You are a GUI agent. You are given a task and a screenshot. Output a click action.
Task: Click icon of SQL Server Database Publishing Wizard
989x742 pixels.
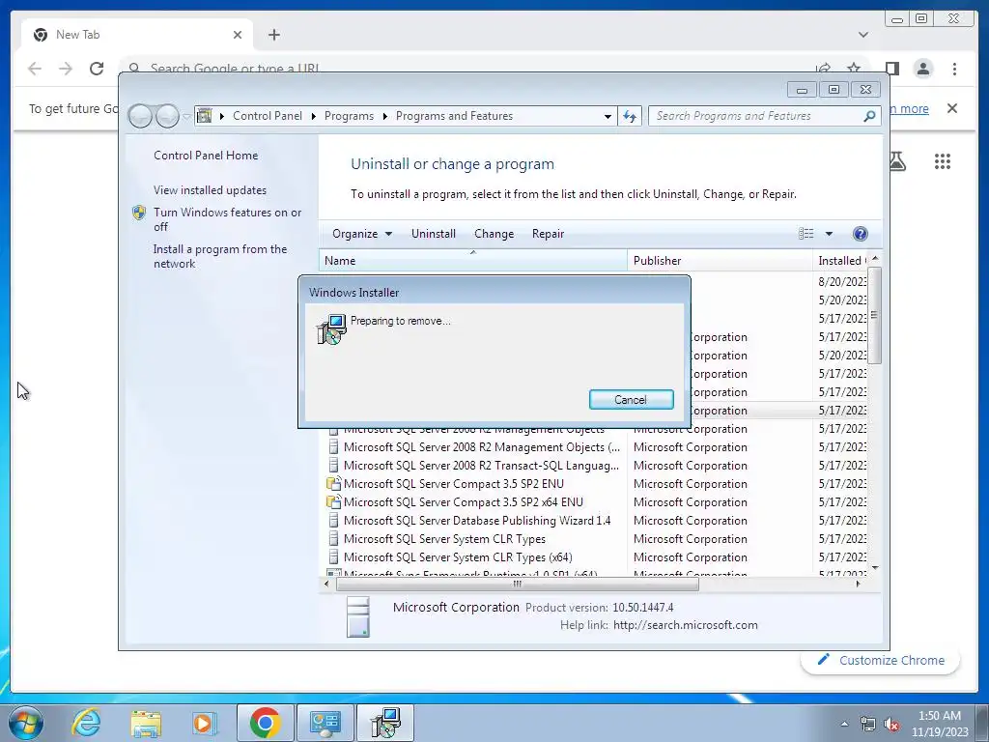click(333, 521)
